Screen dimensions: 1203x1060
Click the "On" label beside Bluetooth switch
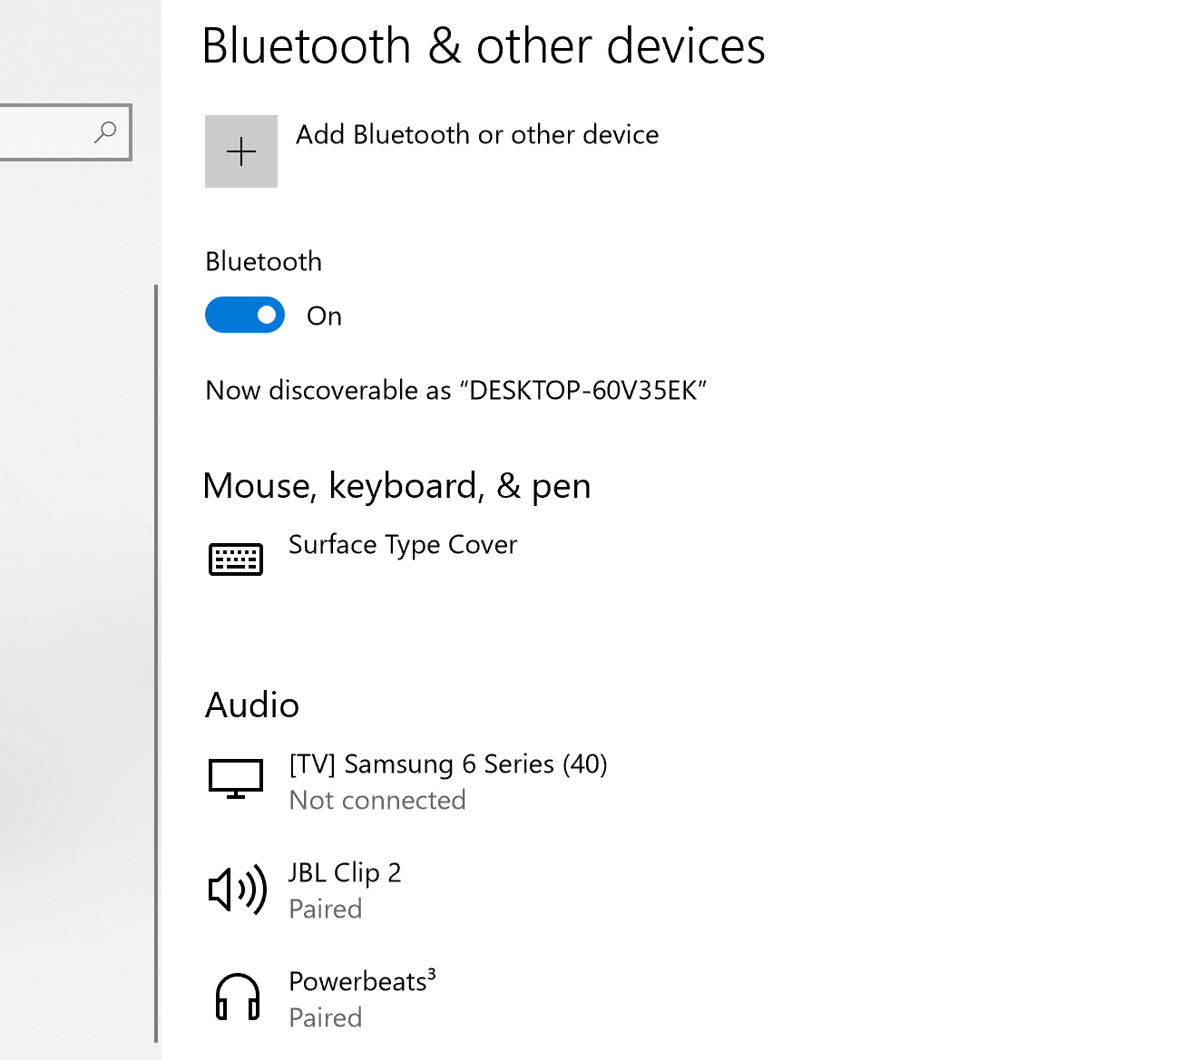click(324, 316)
